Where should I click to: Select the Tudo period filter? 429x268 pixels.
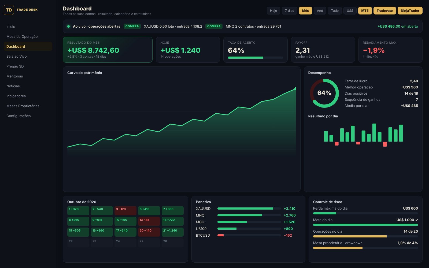pyautogui.click(x=335, y=11)
